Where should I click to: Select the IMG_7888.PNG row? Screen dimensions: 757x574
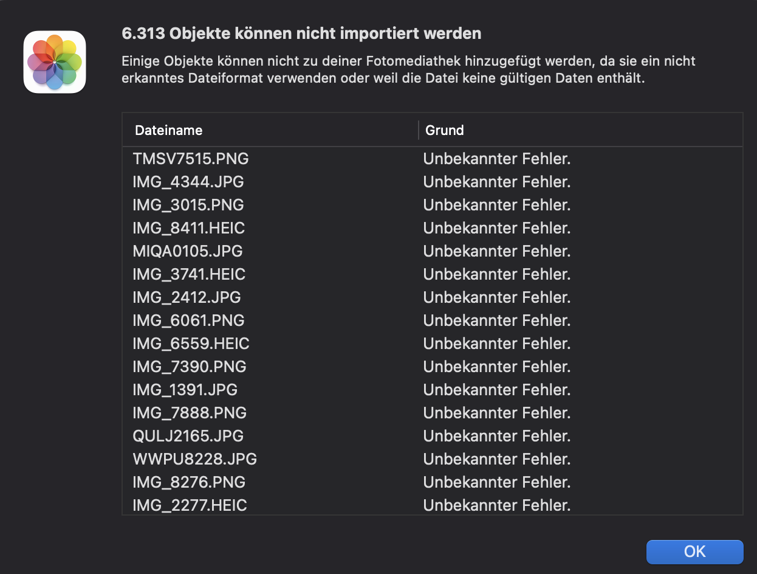190,413
